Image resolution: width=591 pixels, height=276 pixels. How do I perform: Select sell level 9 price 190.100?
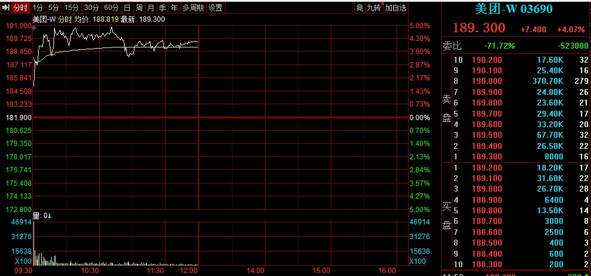tap(487, 70)
